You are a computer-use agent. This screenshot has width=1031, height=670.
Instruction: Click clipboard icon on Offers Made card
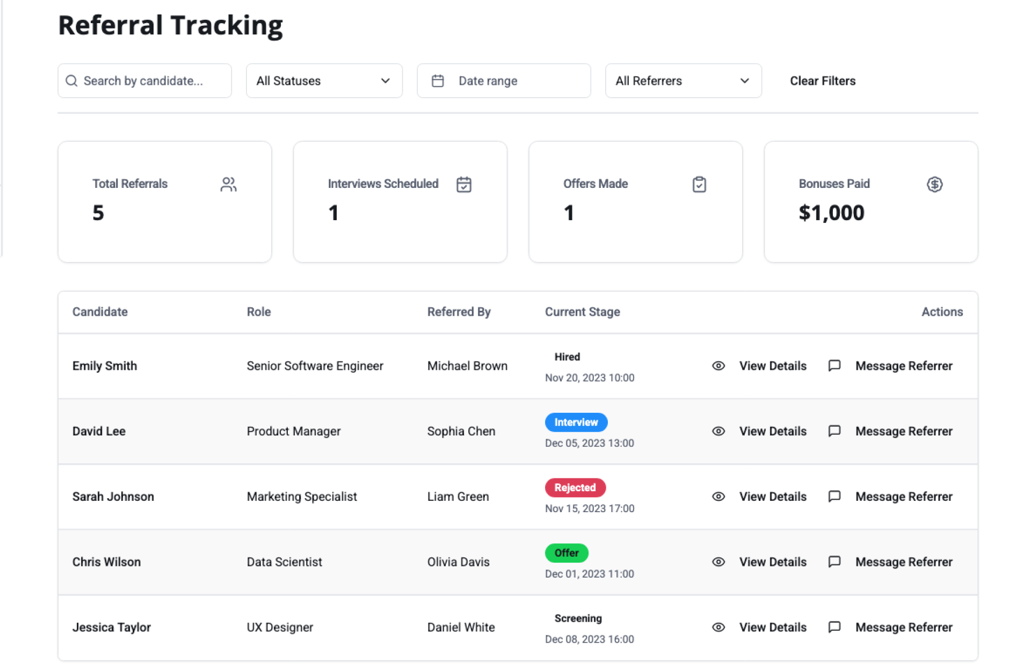[699, 184]
